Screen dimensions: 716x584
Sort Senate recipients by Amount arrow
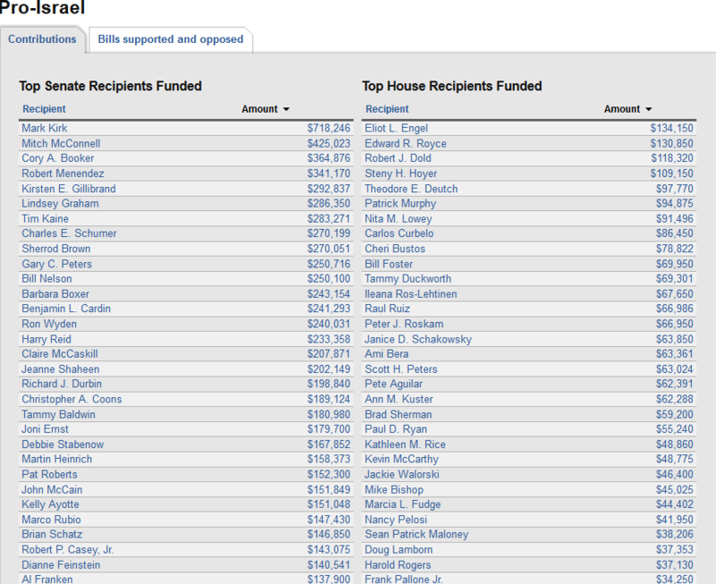286,109
